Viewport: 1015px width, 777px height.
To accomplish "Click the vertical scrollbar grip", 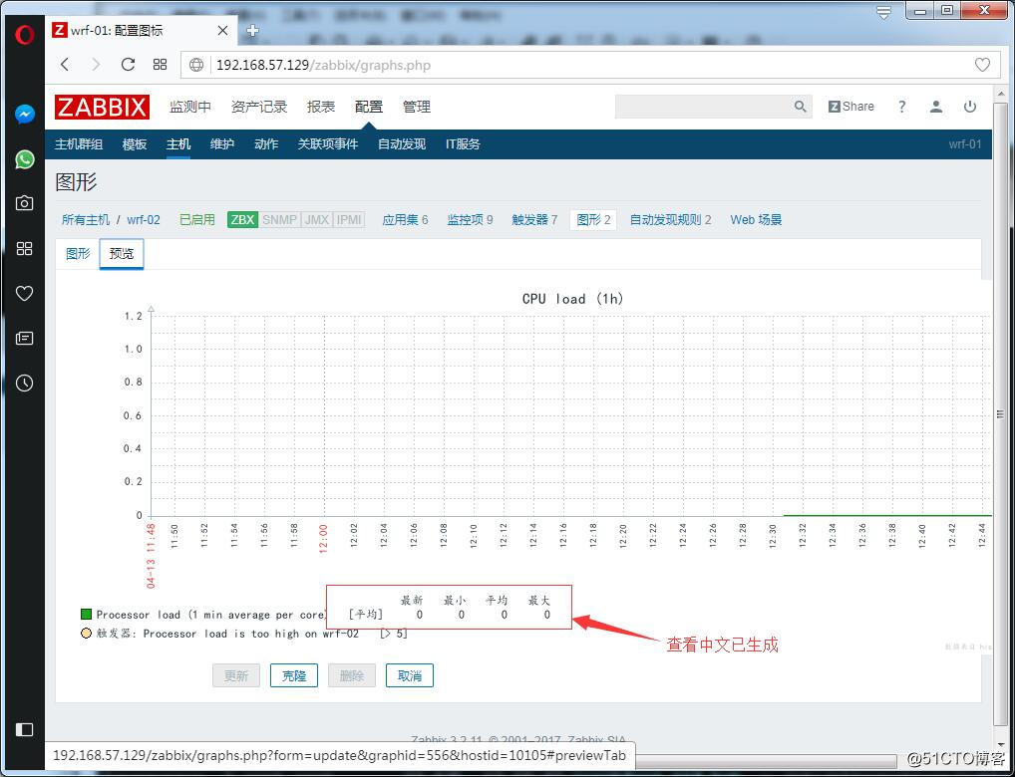I will pyautogui.click(x=999, y=414).
